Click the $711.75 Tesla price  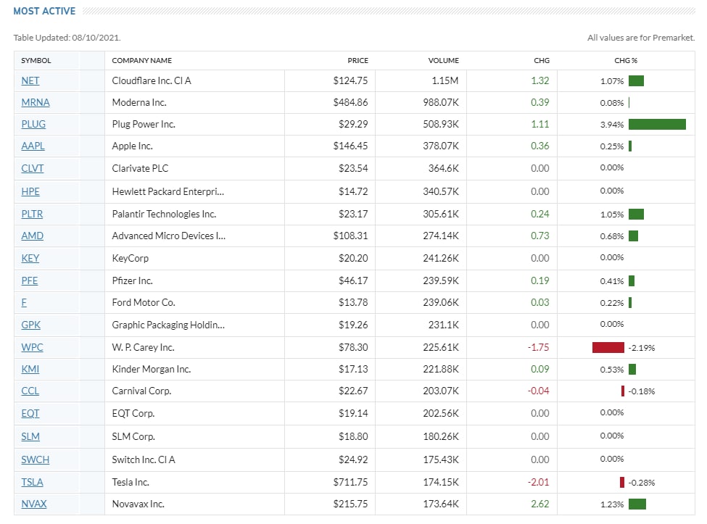[x=350, y=482]
